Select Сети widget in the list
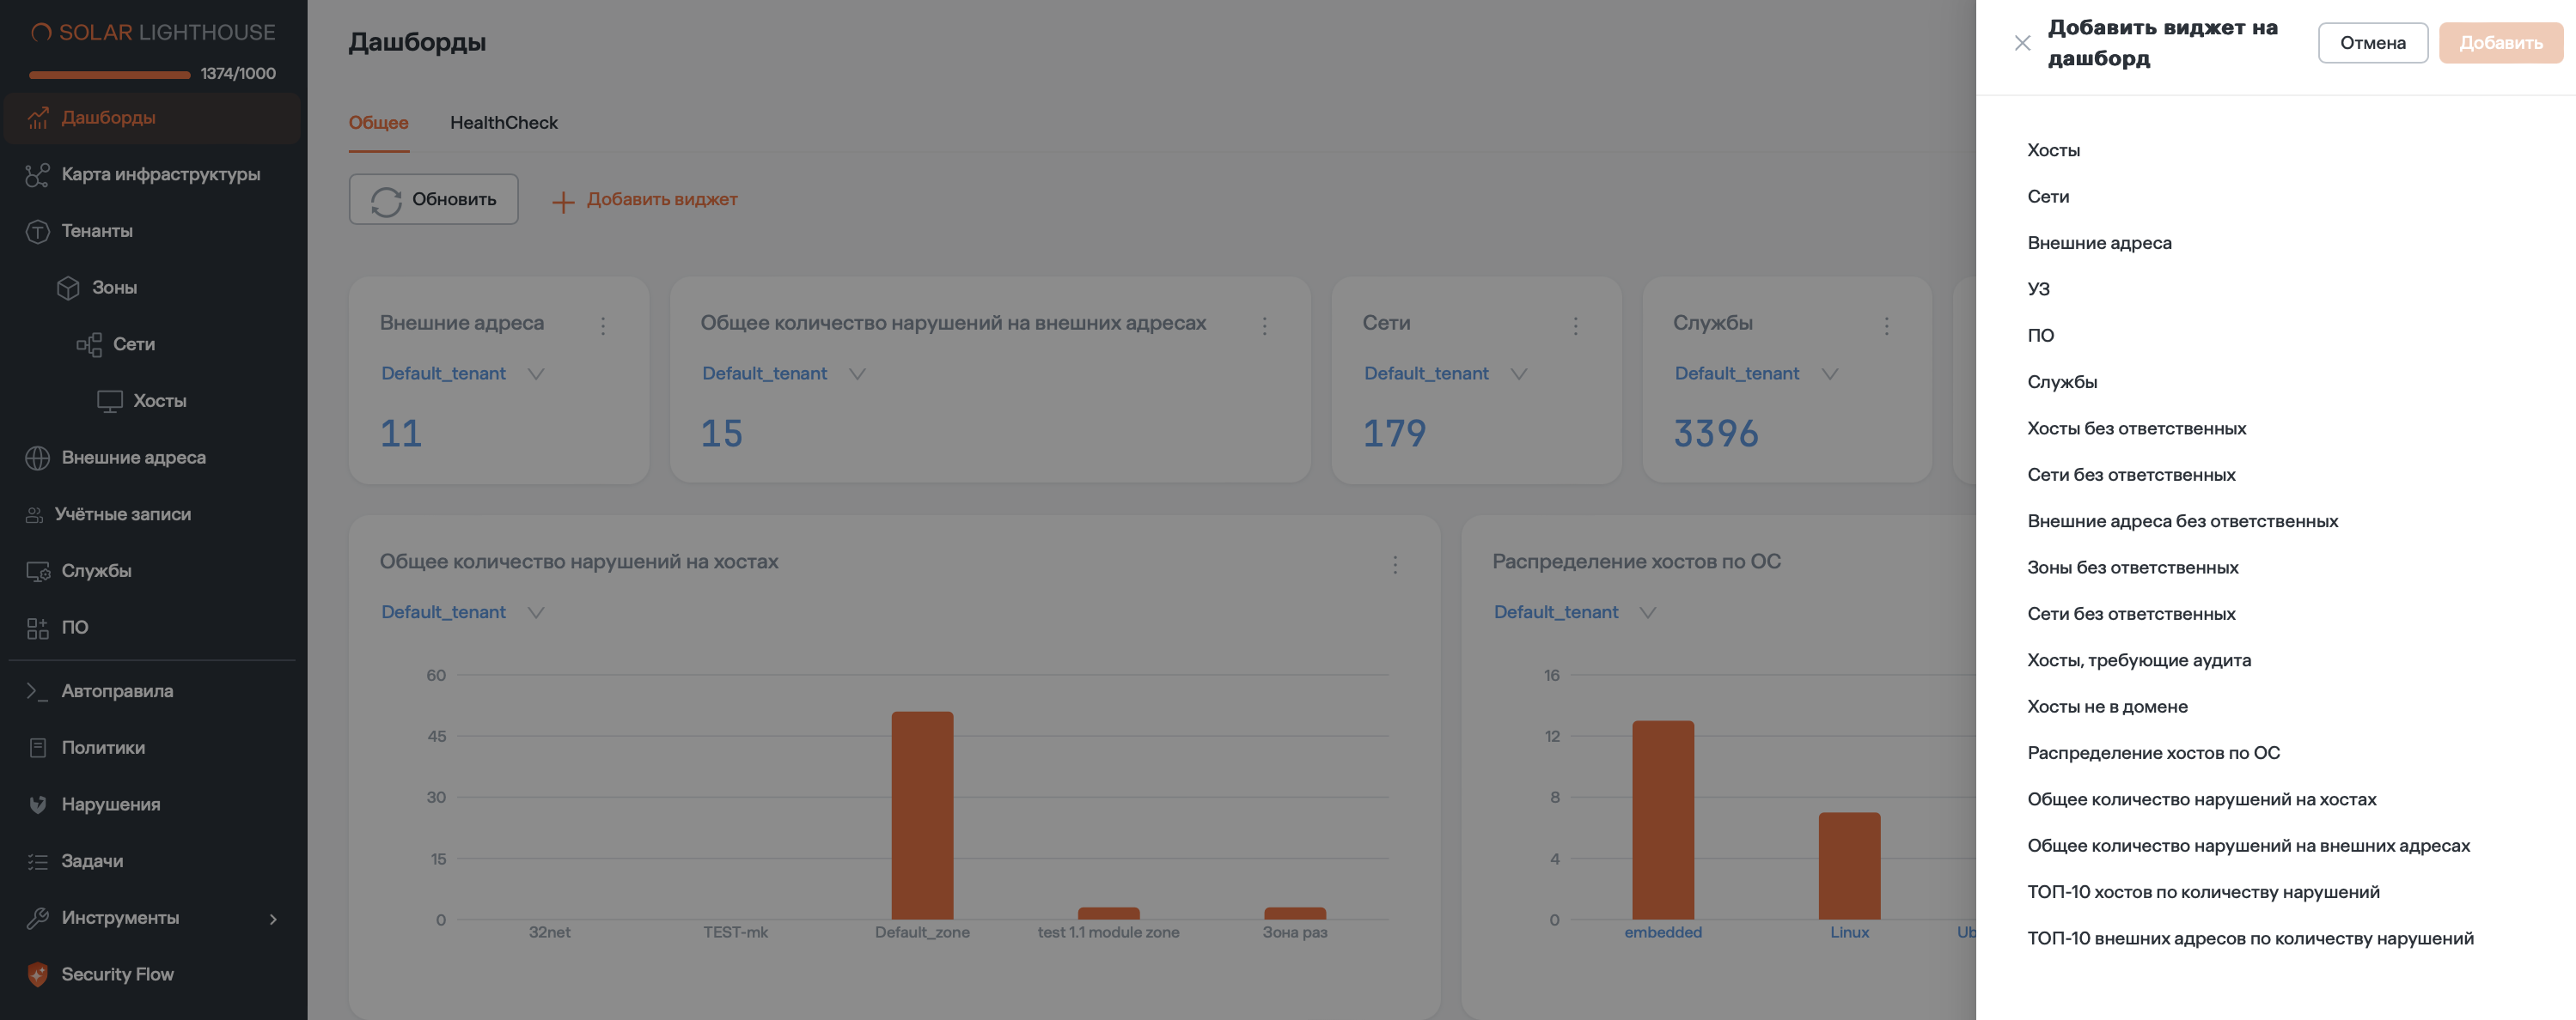 pos(2048,197)
